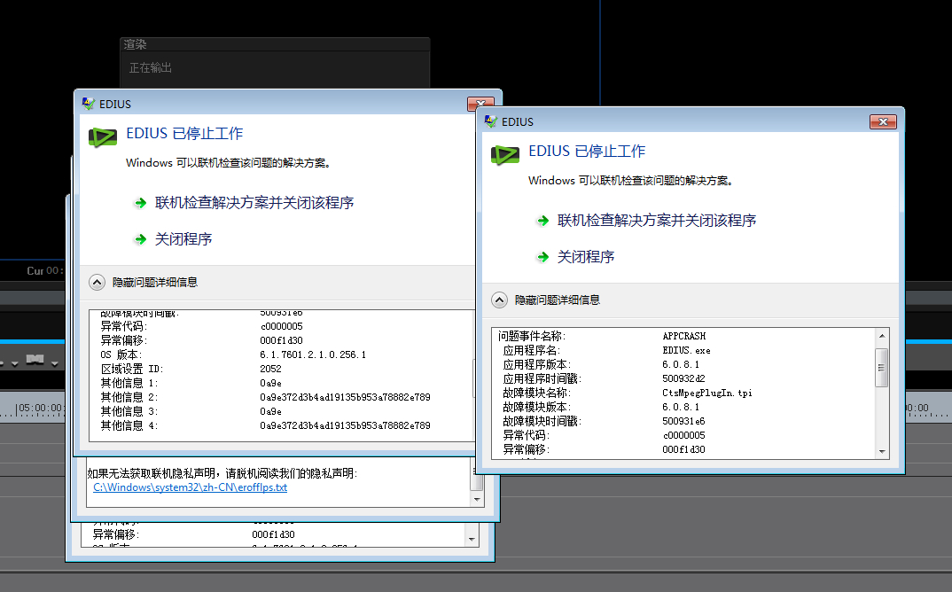The width and height of the screenshot is (952, 592).
Task: Close the right EDIUS crash dialog
Action: [x=883, y=122]
